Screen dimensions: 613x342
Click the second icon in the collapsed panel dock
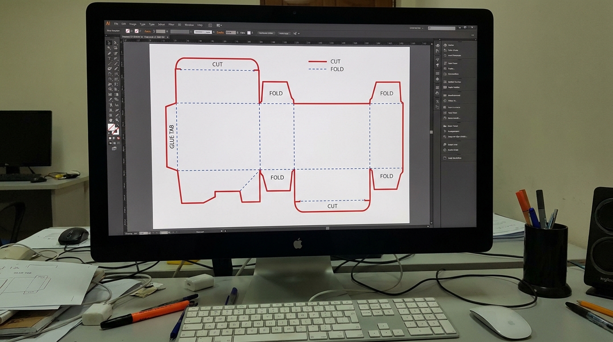tap(437, 51)
